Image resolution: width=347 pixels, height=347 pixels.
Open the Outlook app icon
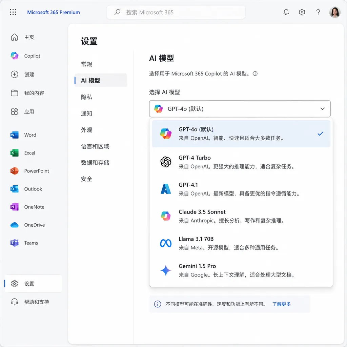point(14,189)
